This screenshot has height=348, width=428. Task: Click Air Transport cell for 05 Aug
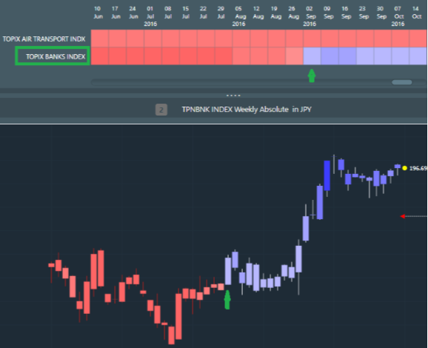241,39
